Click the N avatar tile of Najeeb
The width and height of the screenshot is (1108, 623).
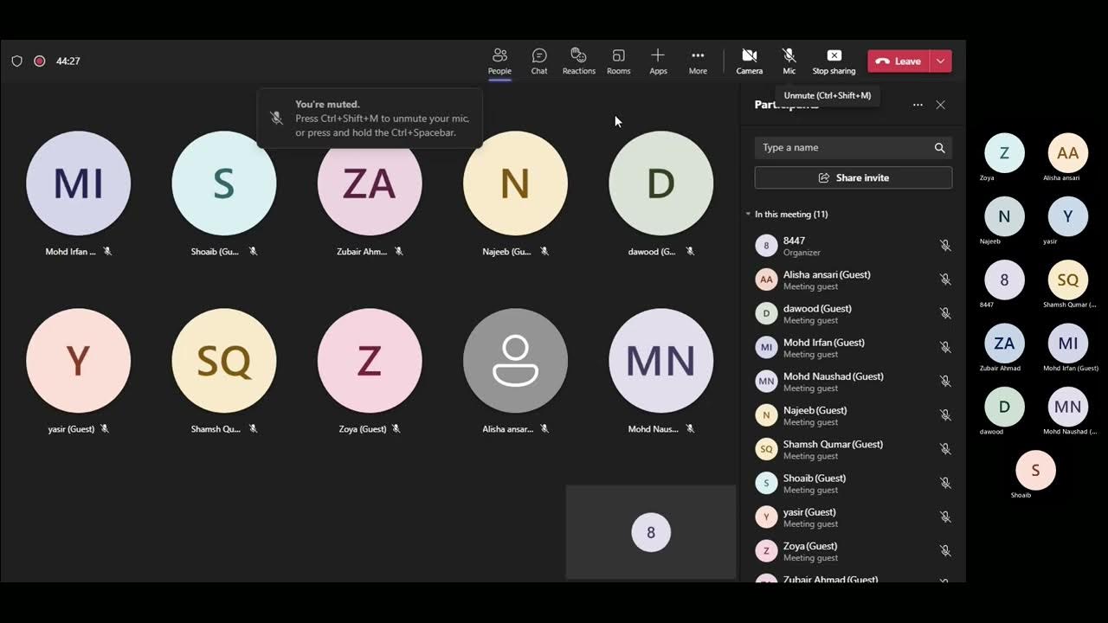click(x=515, y=183)
